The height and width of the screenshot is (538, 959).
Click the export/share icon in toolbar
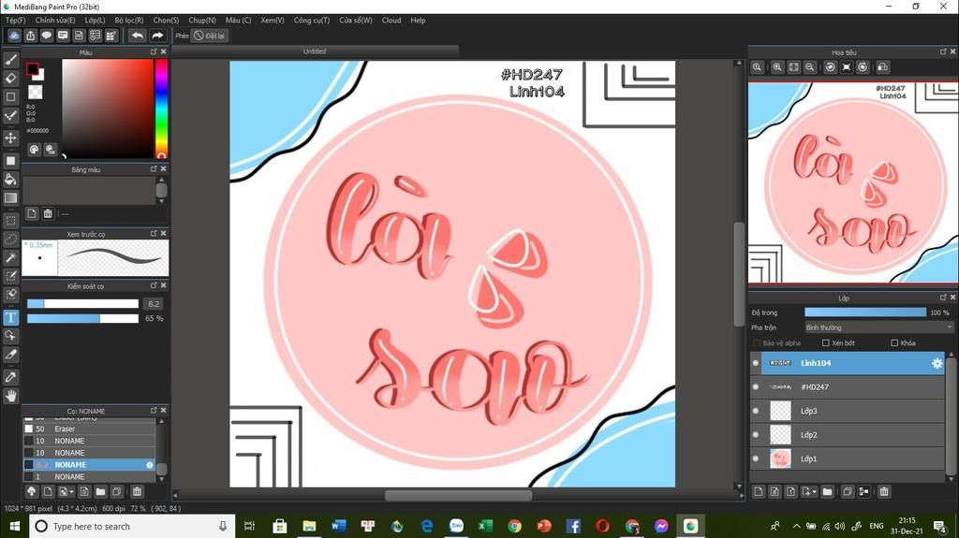30,36
